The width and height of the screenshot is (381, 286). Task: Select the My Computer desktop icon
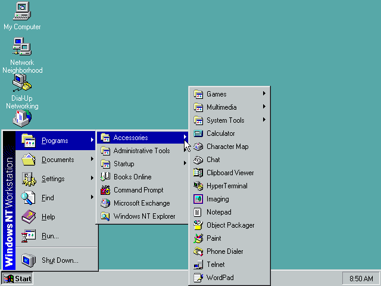[x=22, y=11]
